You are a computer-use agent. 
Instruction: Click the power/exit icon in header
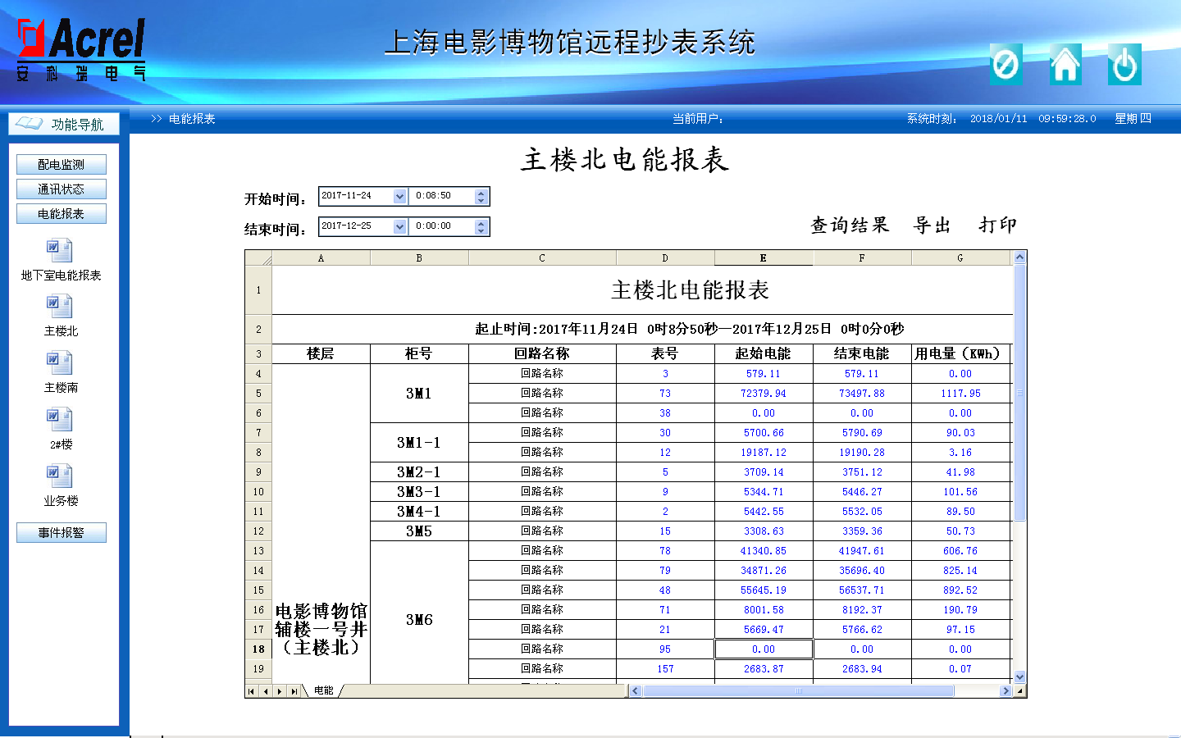point(1124,65)
